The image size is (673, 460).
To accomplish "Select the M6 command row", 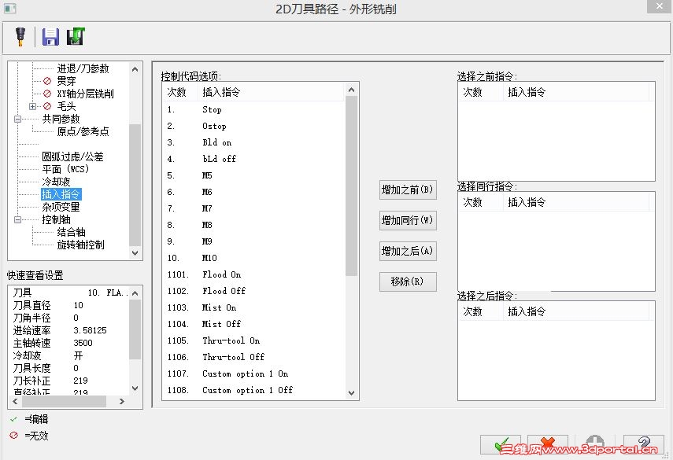I will [x=253, y=192].
